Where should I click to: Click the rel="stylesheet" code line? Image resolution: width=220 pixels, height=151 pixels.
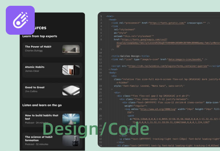[124, 30]
